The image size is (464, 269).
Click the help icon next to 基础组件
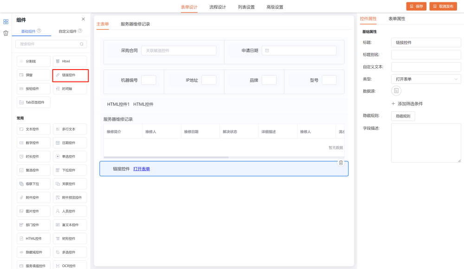pos(39,31)
